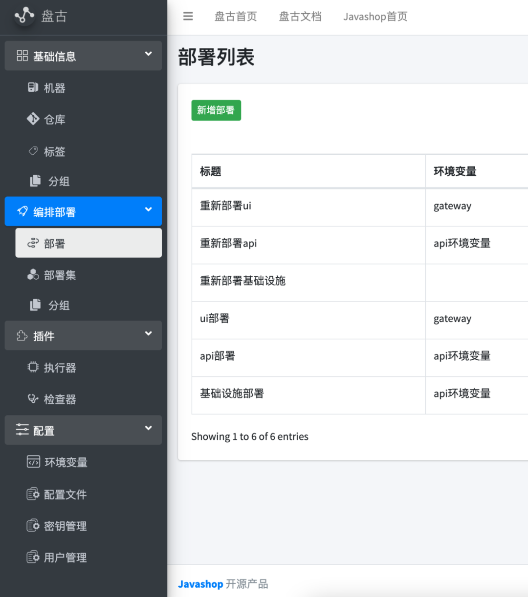Click the 重新部署基础设施 row title
The height and width of the screenshot is (597, 528).
click(x=242, y=281)
